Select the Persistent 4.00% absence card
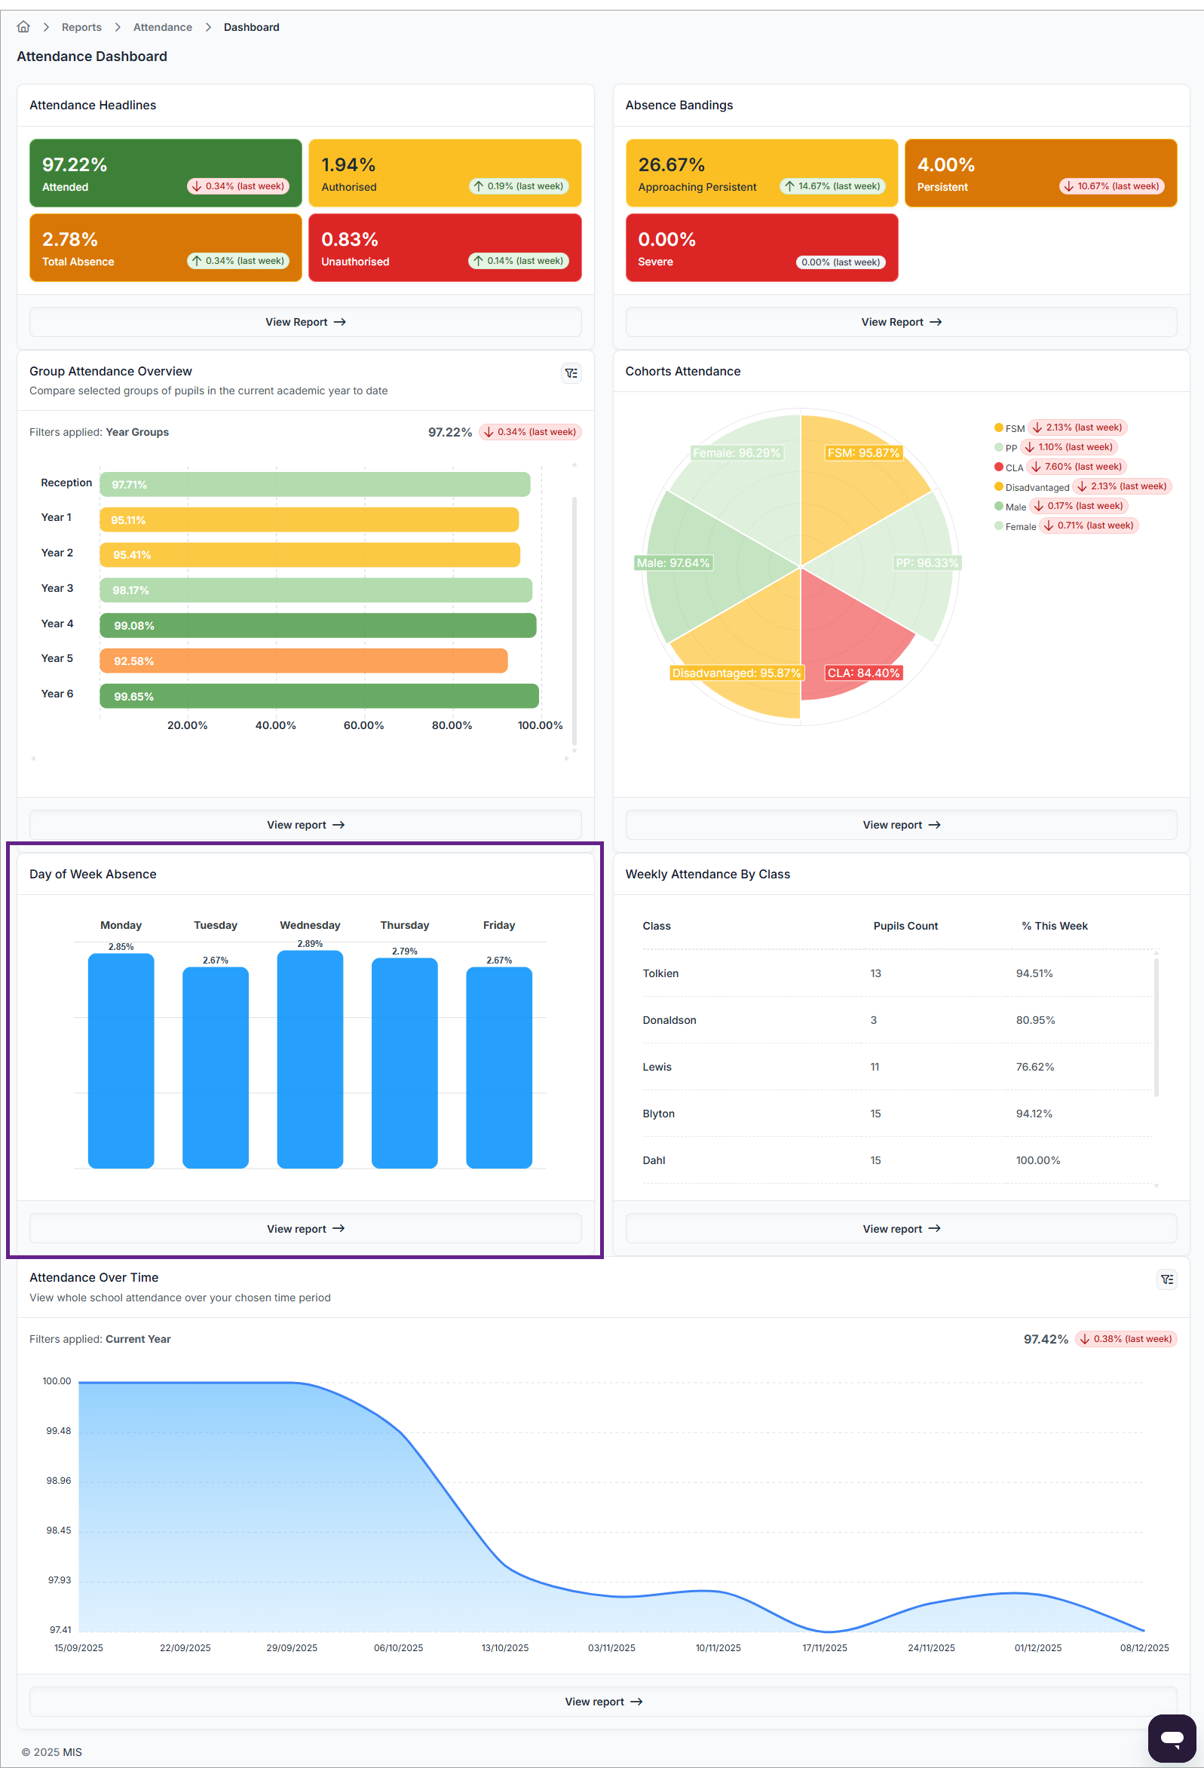Screen dimensions: 1204x1768 1040,173
